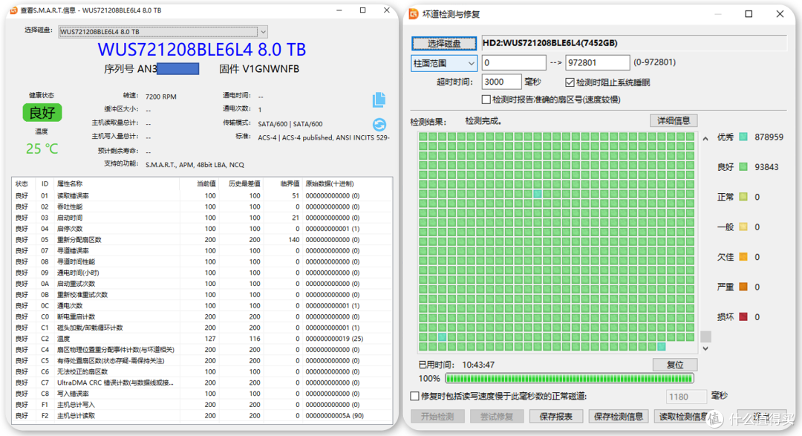The height and width of the screenshot is (436, 802).
Task: Click the 超时时间 field showing 3000
Action: coord(501,82)
